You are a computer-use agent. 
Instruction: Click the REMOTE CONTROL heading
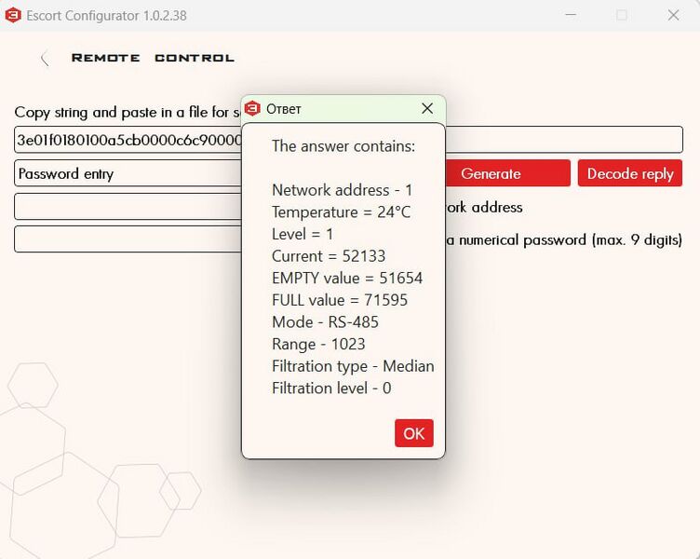pos(153,58)
